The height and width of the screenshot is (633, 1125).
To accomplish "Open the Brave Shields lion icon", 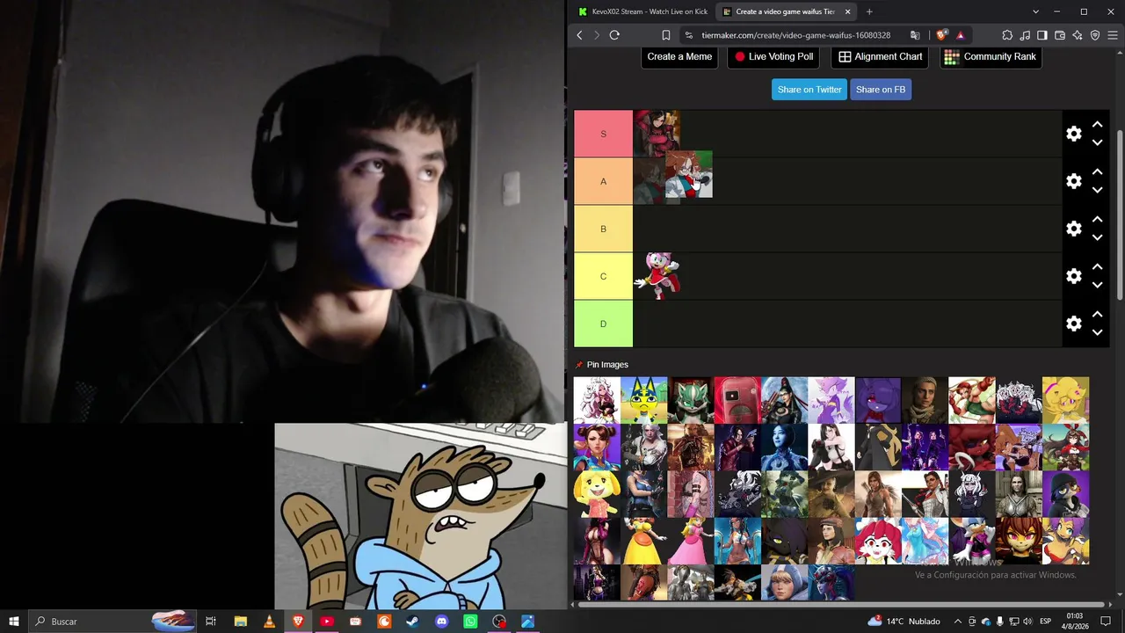I will [x=941, y=35].
